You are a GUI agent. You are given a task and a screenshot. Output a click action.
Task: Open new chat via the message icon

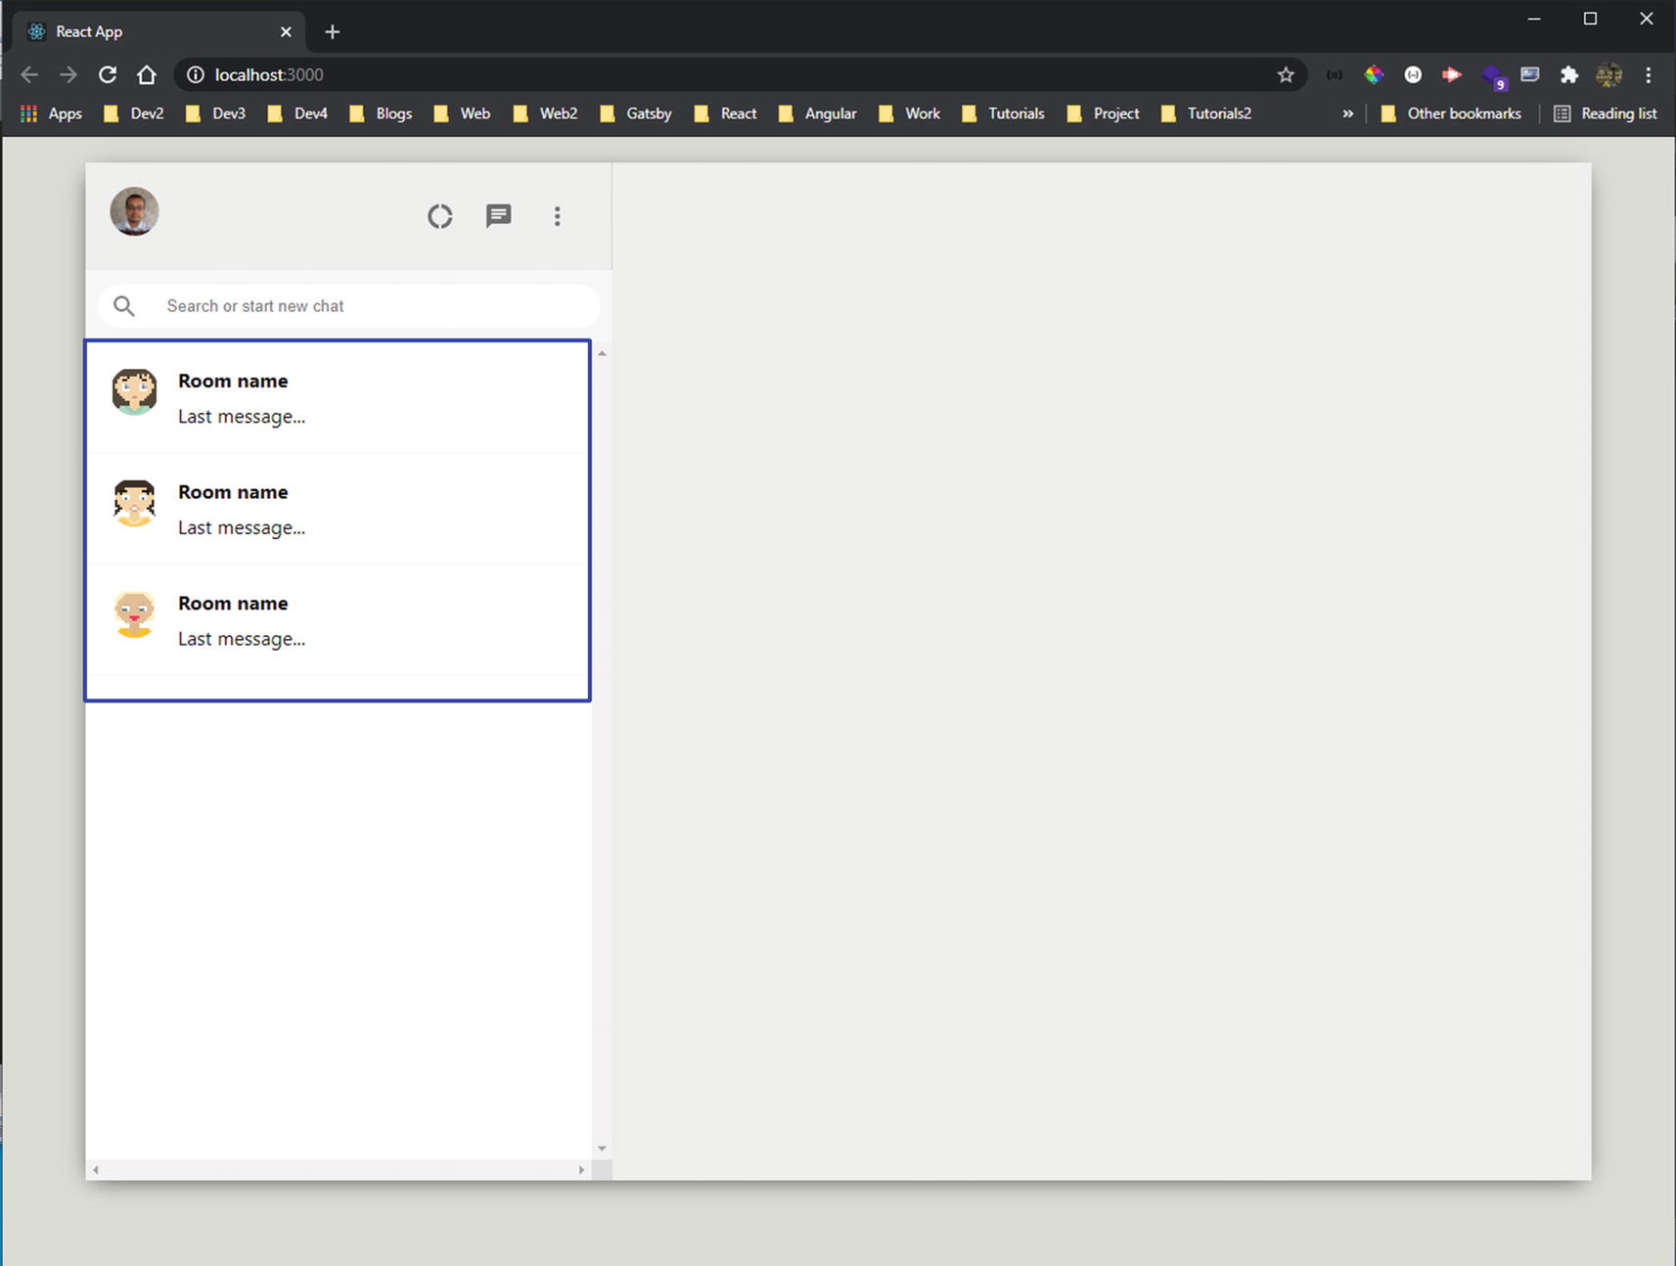pyautogui.click(x=498, y=216)
